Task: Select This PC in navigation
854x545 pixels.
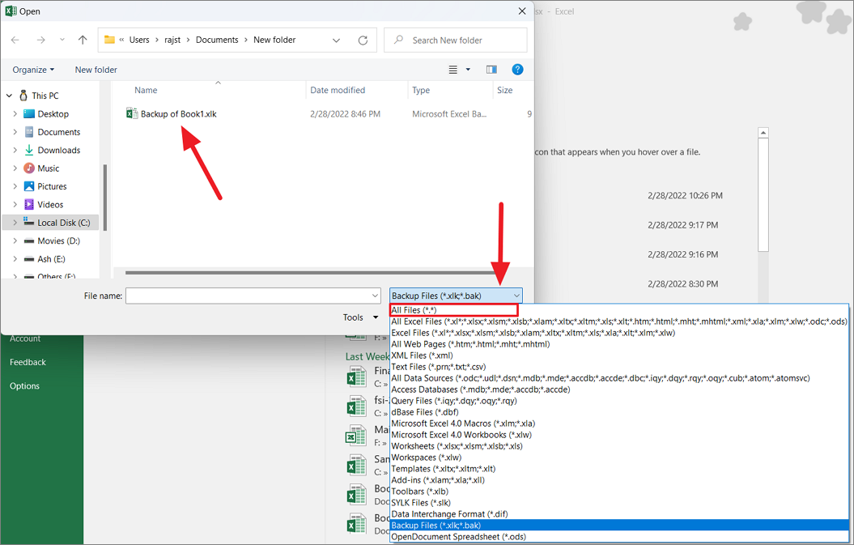Action: [x=45, y=96]
